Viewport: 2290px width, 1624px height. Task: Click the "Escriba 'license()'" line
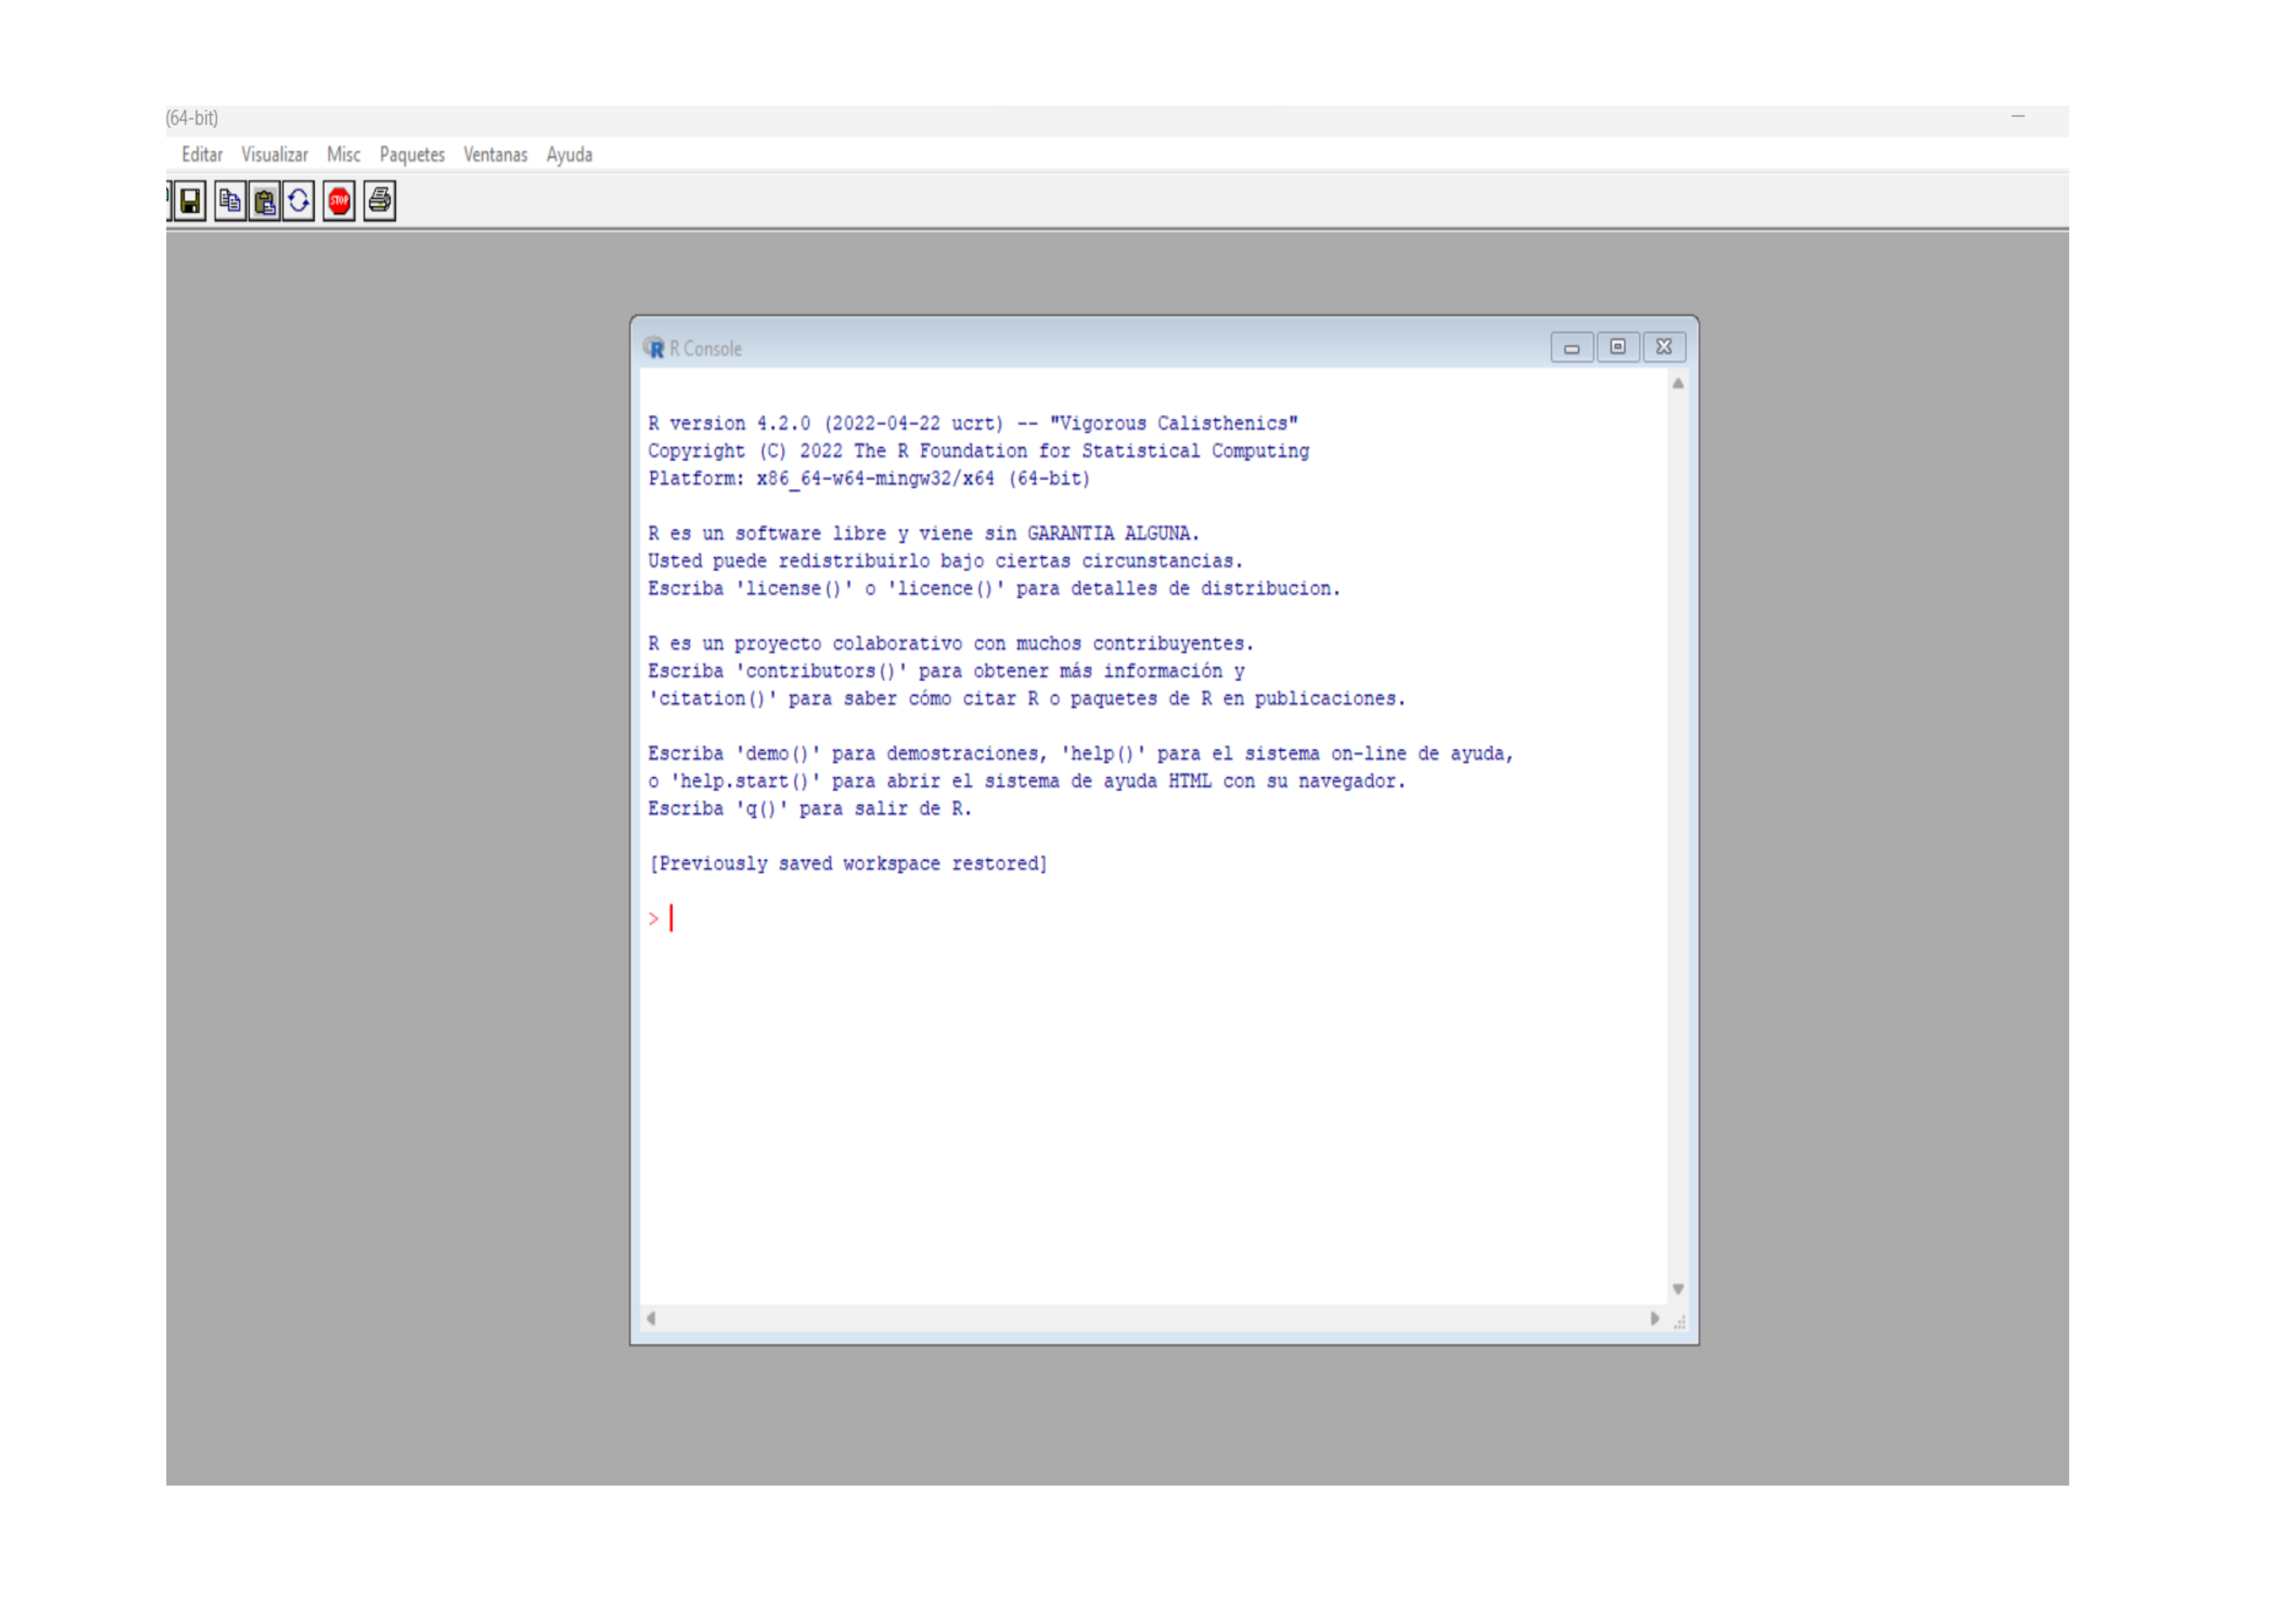[994, 589]
